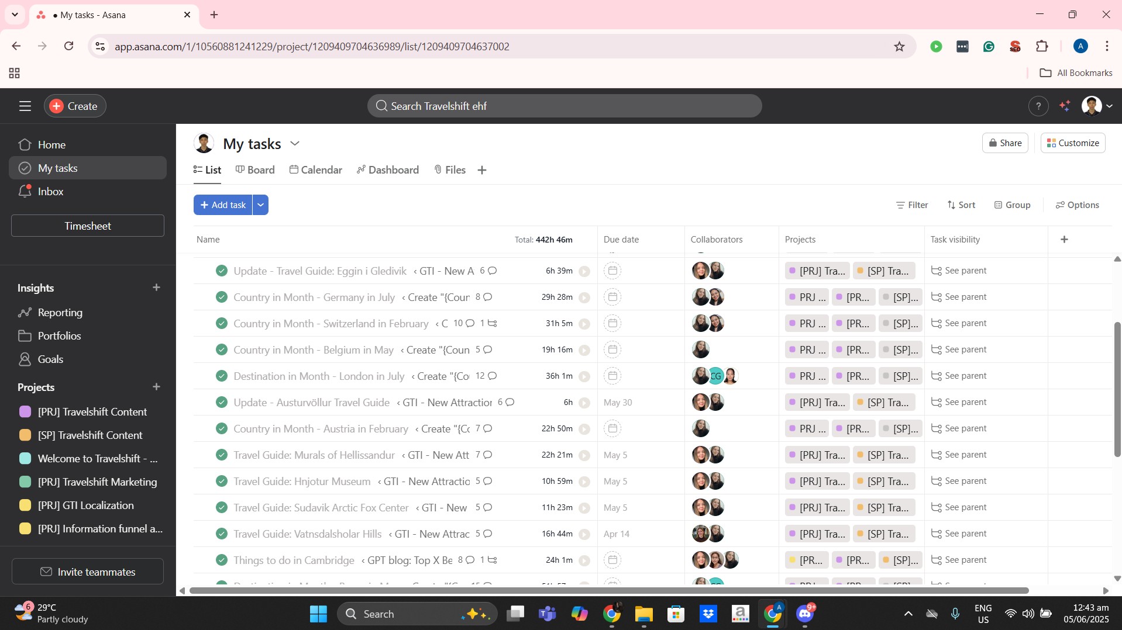Image resolution: width=1122 pixels, height=630 pixels.
Task: Open the Group menu
Action: [1013, 205]
